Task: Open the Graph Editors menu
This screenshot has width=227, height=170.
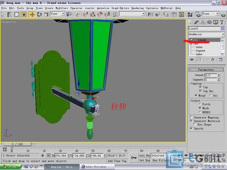Action: coord(120,8)
